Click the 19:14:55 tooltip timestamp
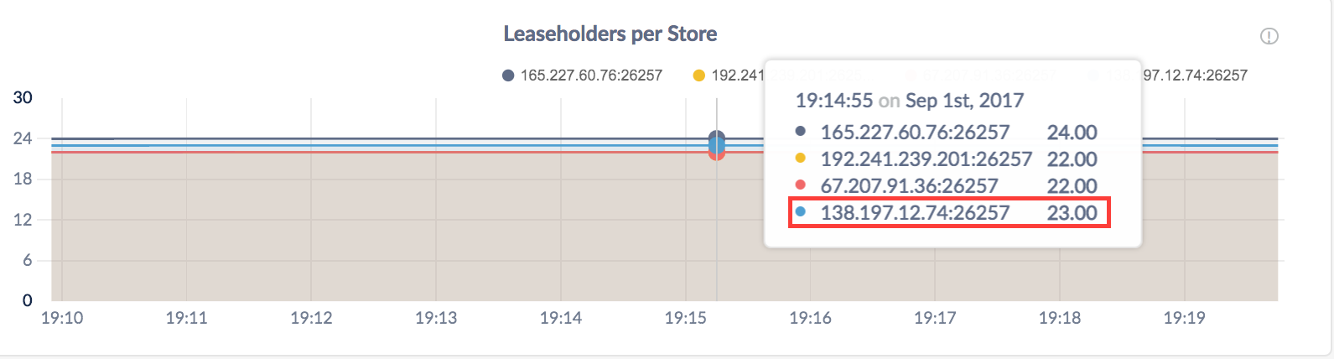 coord(834,101)
